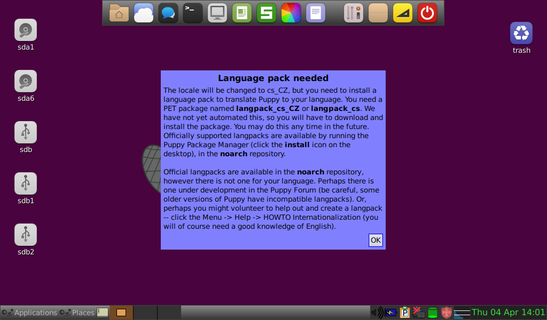Click the yellow drawing tool icon
This screenshot has width=547, height=320.
click(x=402, y=12)
